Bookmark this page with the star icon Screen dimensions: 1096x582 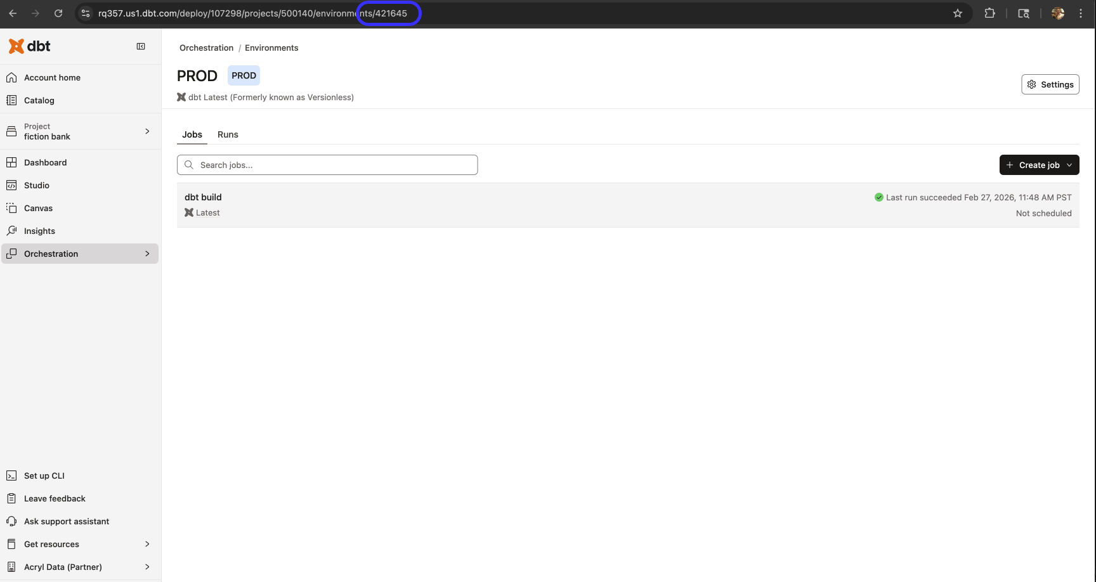(958, 13)
